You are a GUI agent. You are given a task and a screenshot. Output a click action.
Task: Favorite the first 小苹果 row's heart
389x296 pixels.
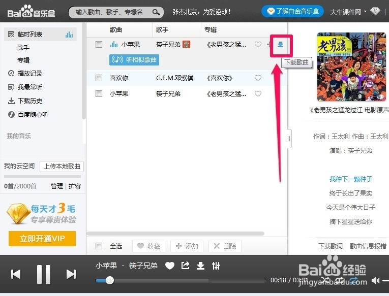click(x=258, y=44)
